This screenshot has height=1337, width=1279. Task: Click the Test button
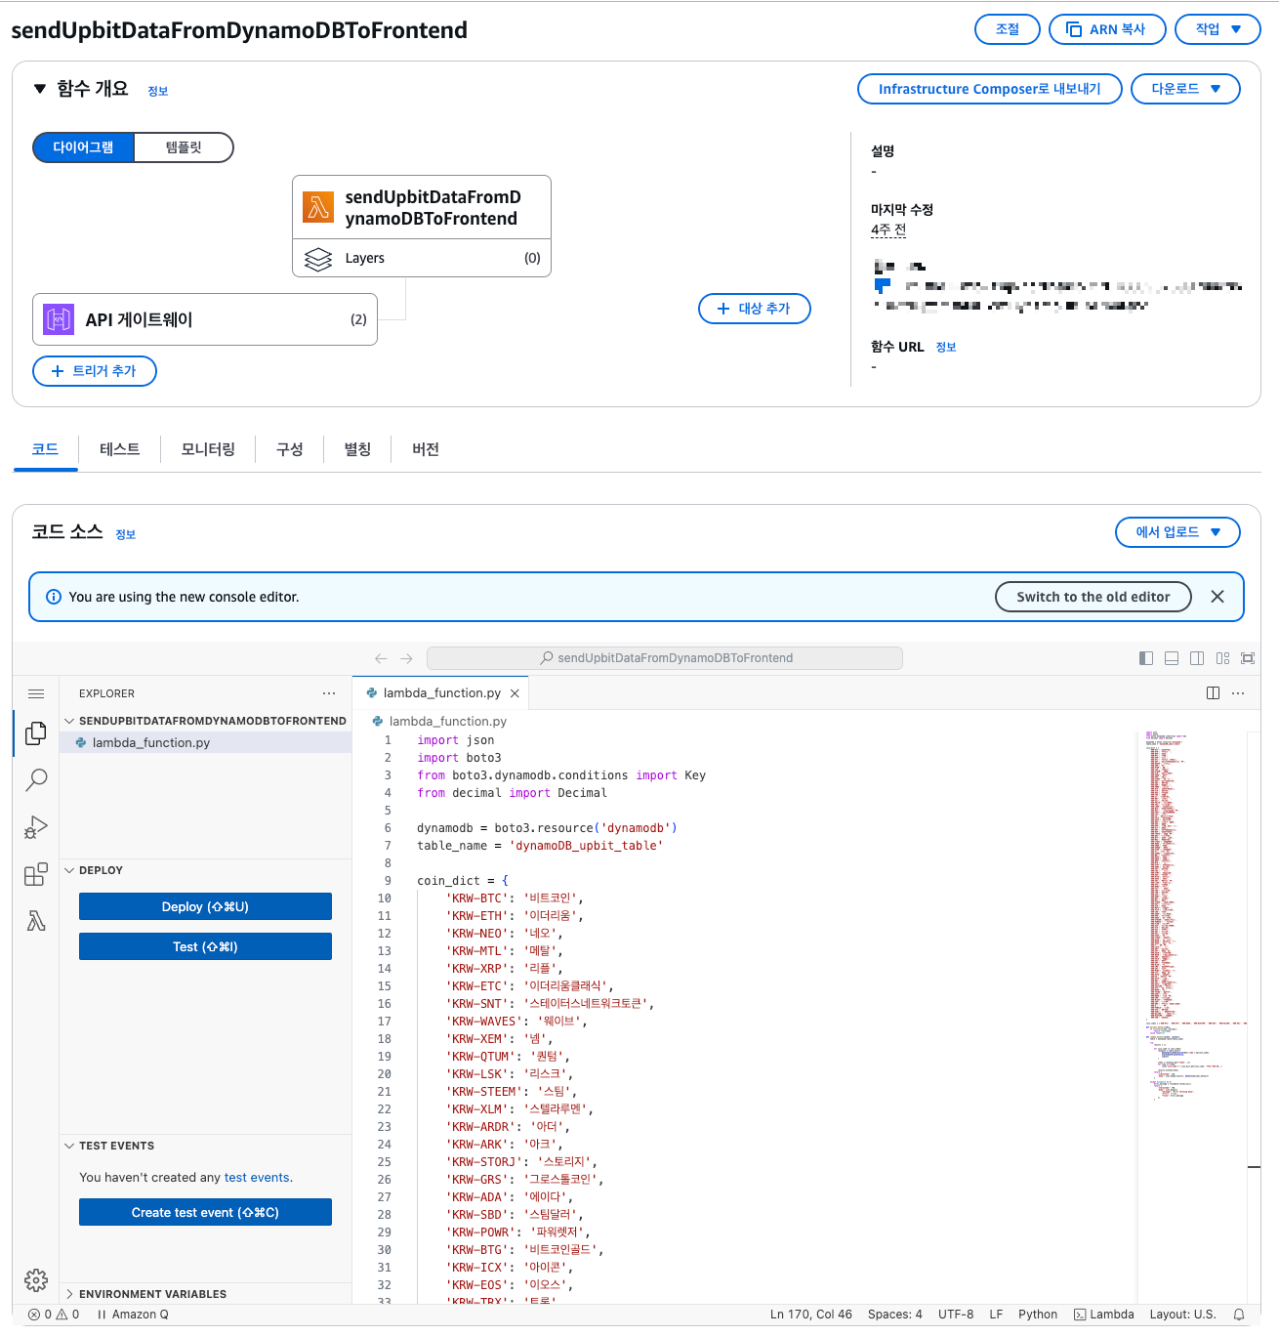[x=205, y=946]
